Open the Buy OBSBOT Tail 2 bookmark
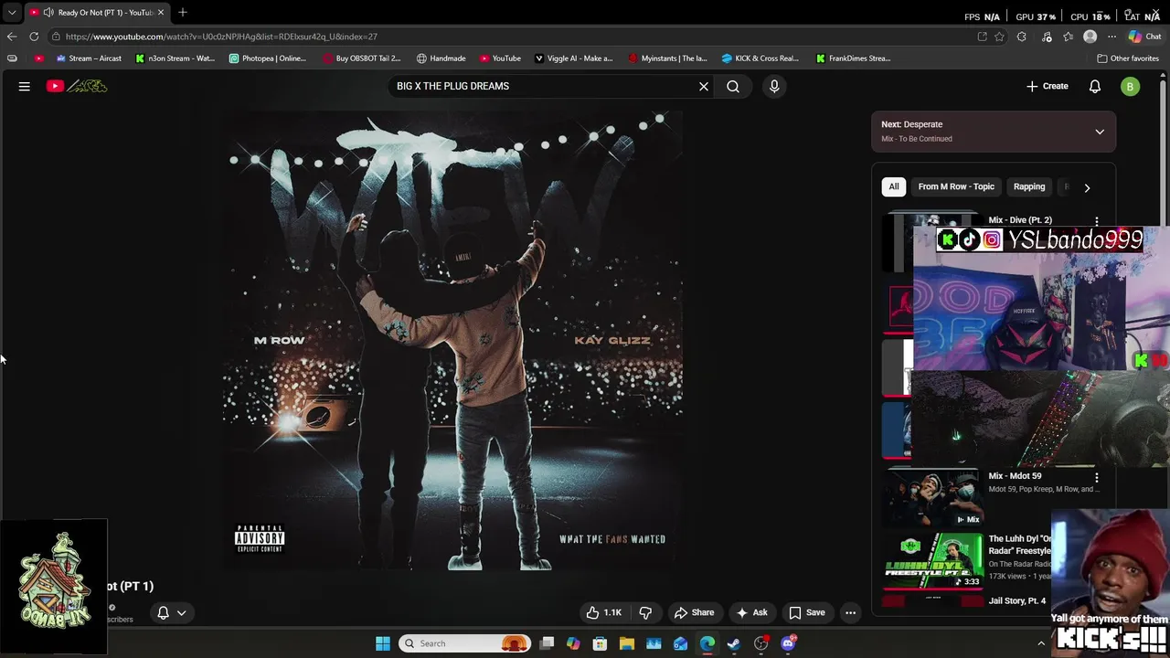1170x658 pixels. click(362, 58)
